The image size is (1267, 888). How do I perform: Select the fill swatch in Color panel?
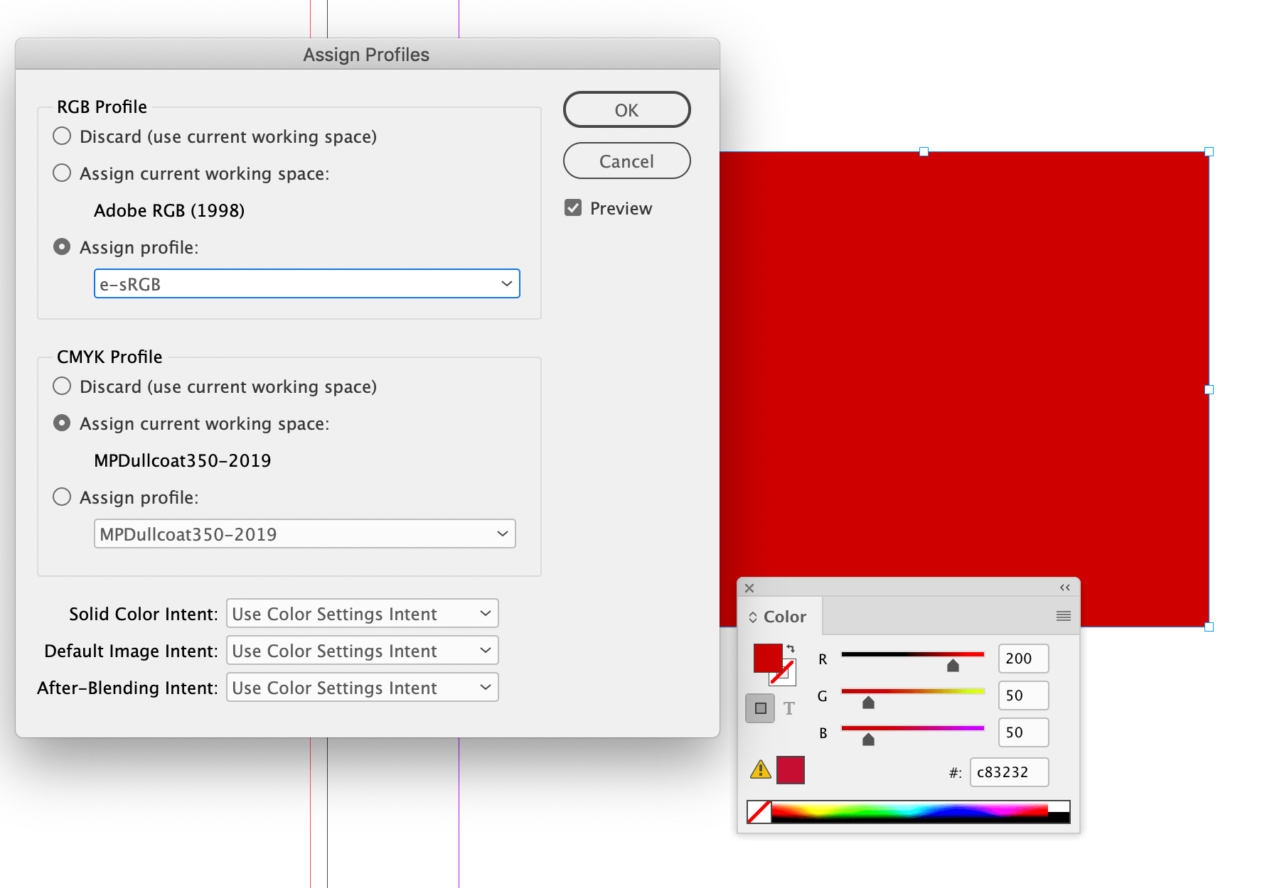point(768,658)
